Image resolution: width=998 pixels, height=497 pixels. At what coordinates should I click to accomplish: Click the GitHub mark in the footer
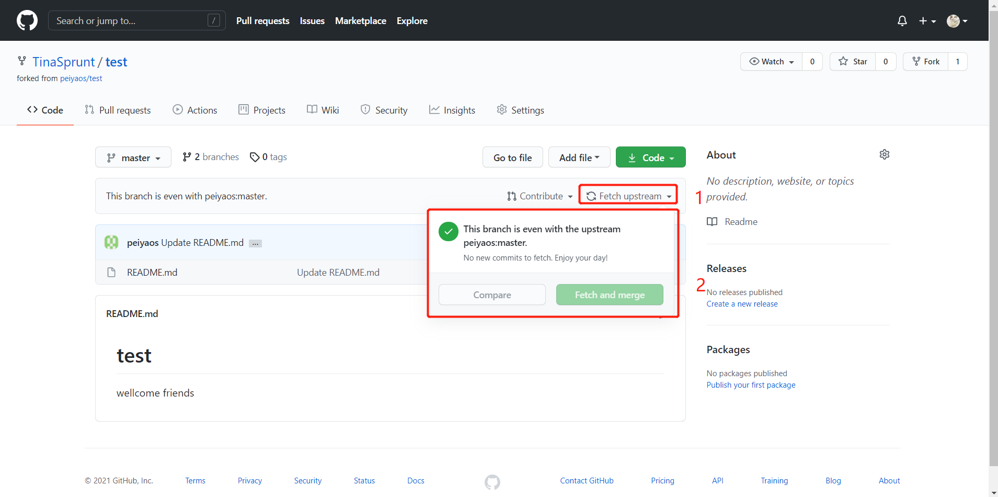(x=492, y=482)
